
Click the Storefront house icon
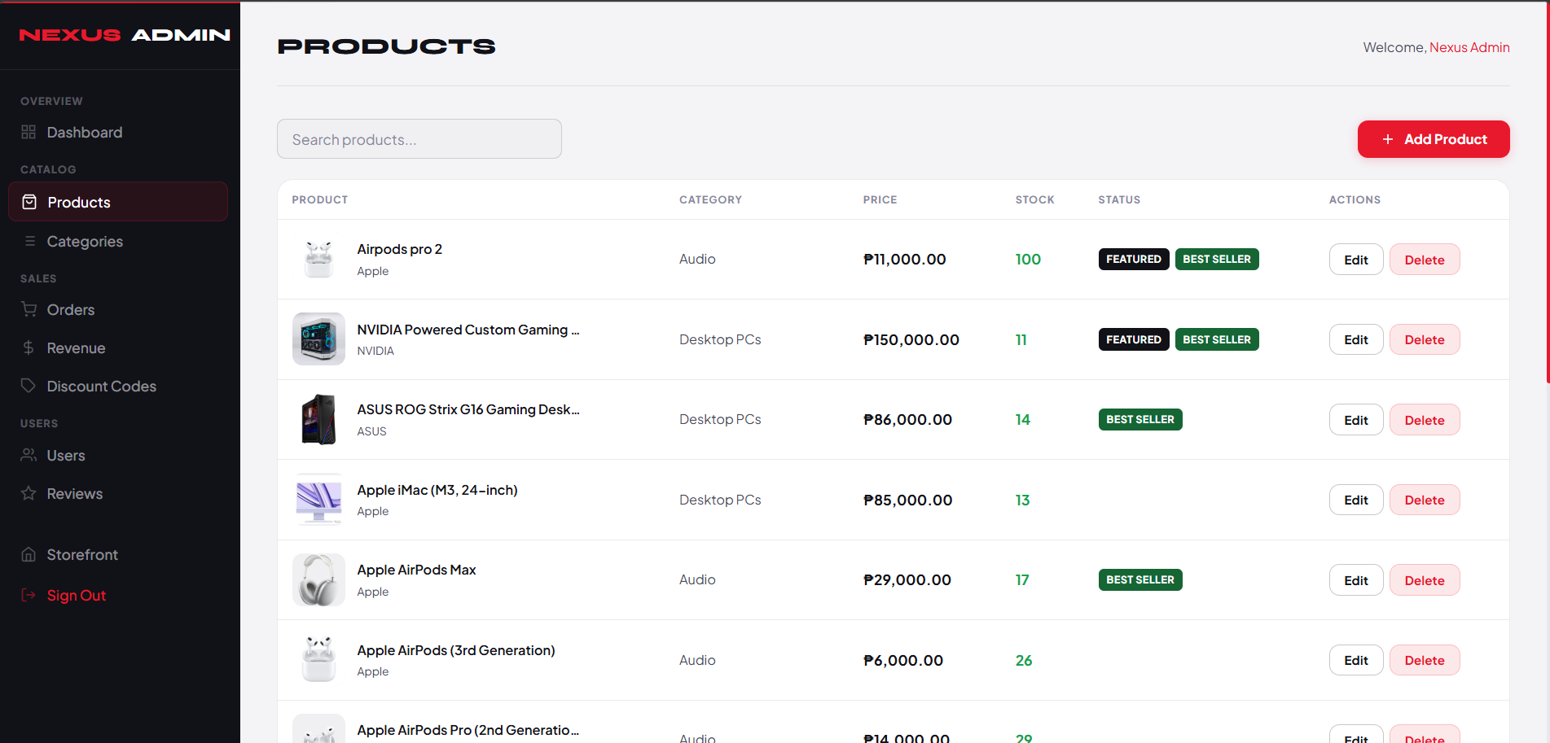29,554
